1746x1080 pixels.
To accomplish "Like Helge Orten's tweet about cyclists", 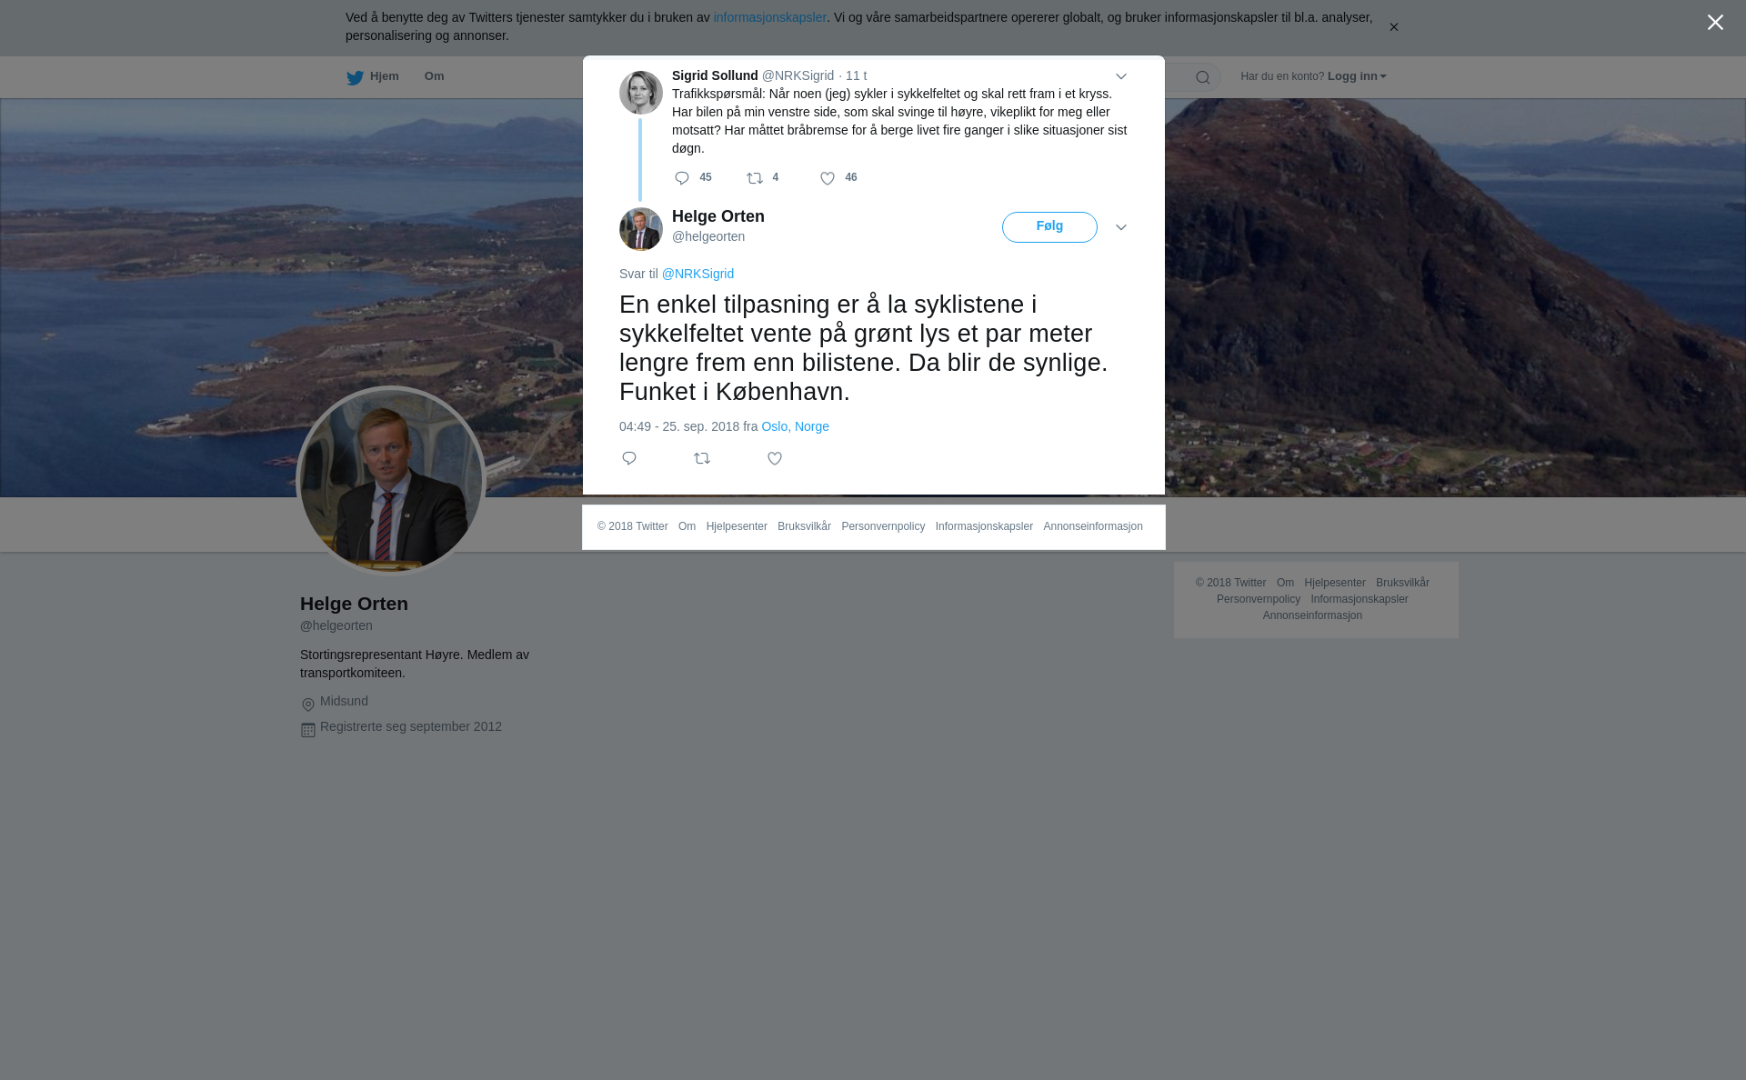I will click(775, 458).
